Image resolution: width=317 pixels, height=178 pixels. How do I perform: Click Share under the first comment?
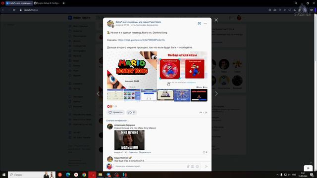(x=145, y=152)
